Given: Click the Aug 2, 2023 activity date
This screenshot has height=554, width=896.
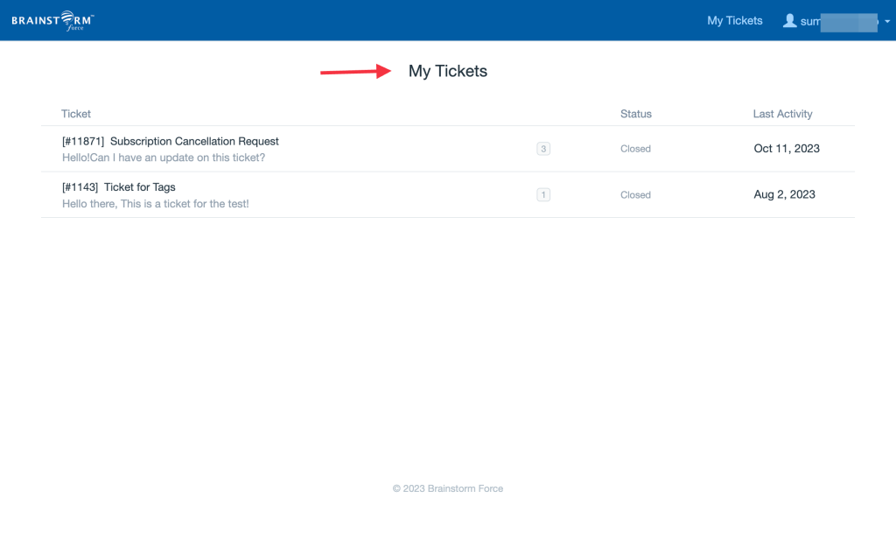Looking at the screenshot, I should point(784,194).
